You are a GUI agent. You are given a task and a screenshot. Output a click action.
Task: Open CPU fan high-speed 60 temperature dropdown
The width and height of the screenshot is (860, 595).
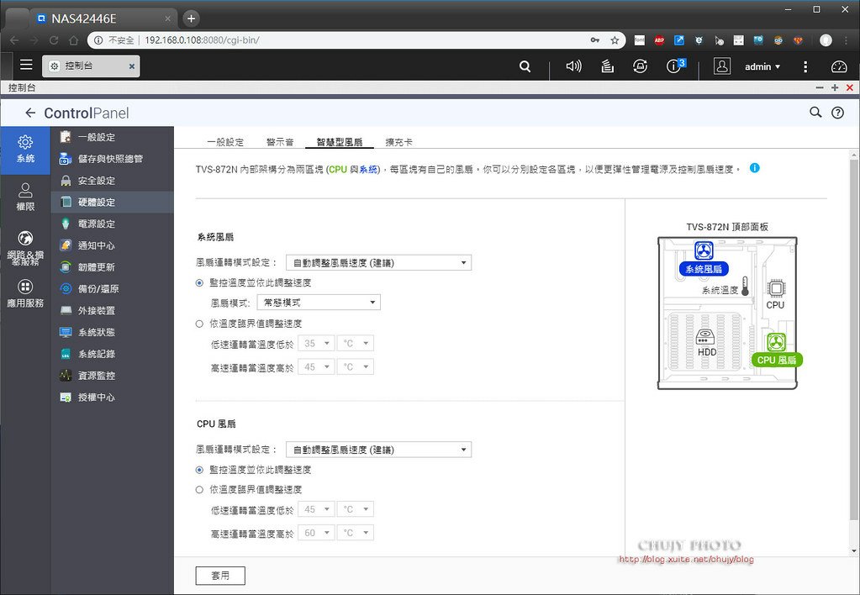pyautogui.click(x=316, y=533)
